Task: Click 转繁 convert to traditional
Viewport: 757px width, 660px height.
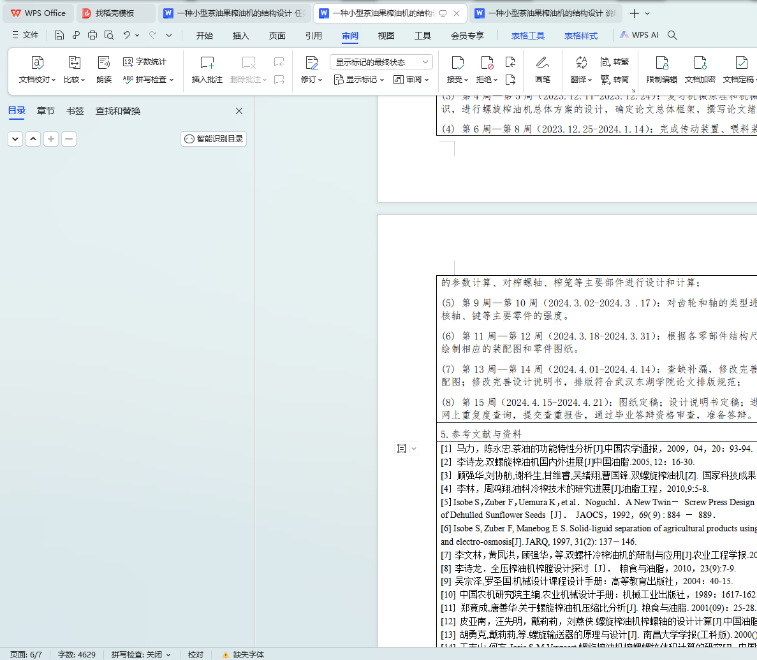Action: (x=615, y=62)
